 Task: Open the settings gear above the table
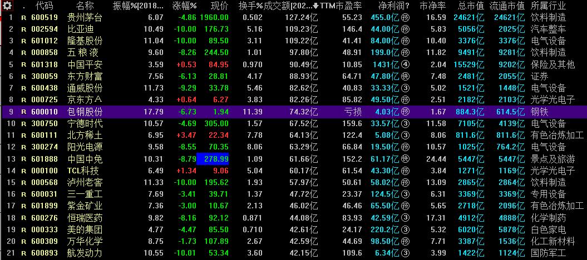(8, 5)
